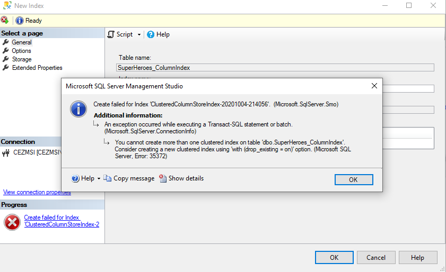Click the Copy message icon
The height and width of the screenshot is (272, 446).
click(107, 178)
